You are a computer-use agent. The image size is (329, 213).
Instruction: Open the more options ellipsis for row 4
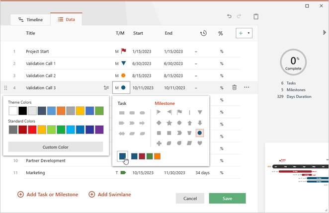tap(247, 87)
